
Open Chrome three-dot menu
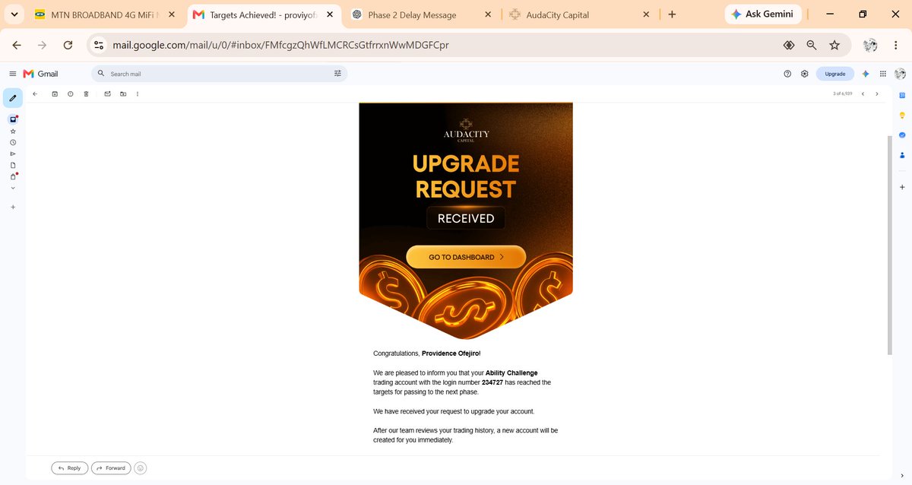click(895, 46)
